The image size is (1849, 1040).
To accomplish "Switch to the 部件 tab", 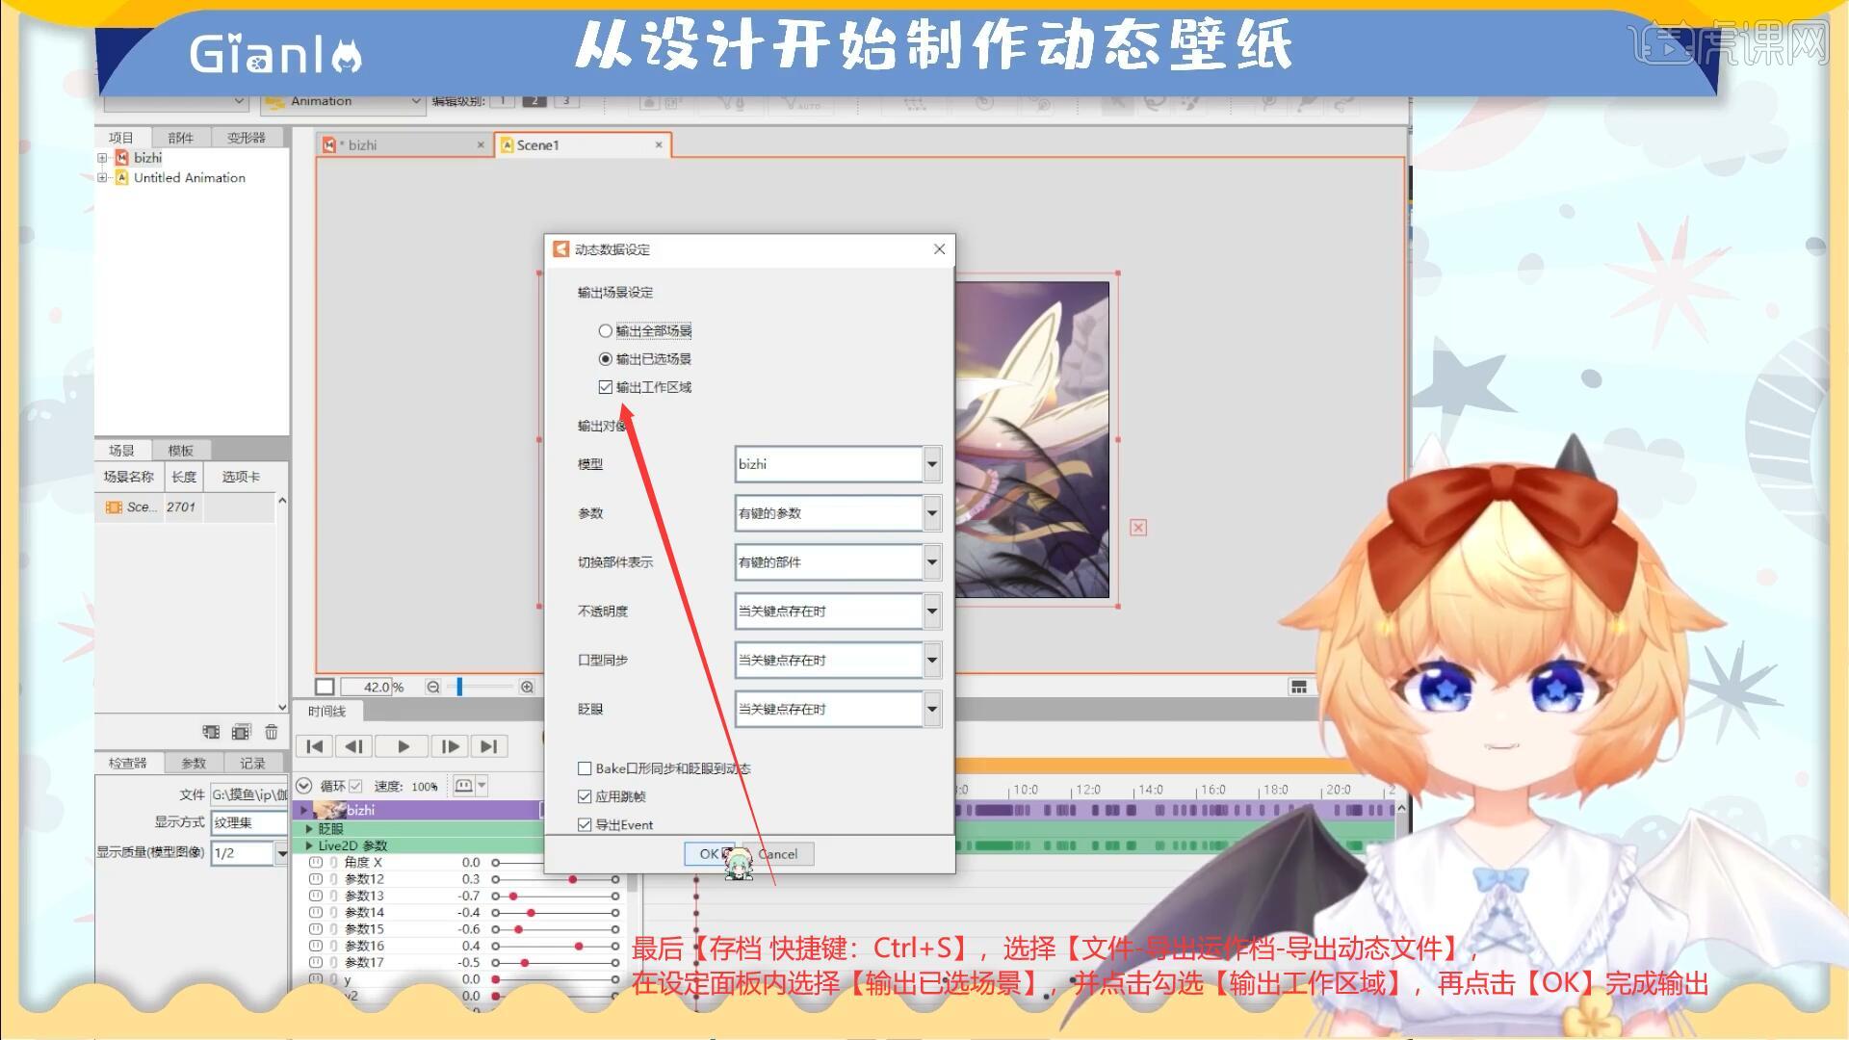I will [x=180, y=137].
